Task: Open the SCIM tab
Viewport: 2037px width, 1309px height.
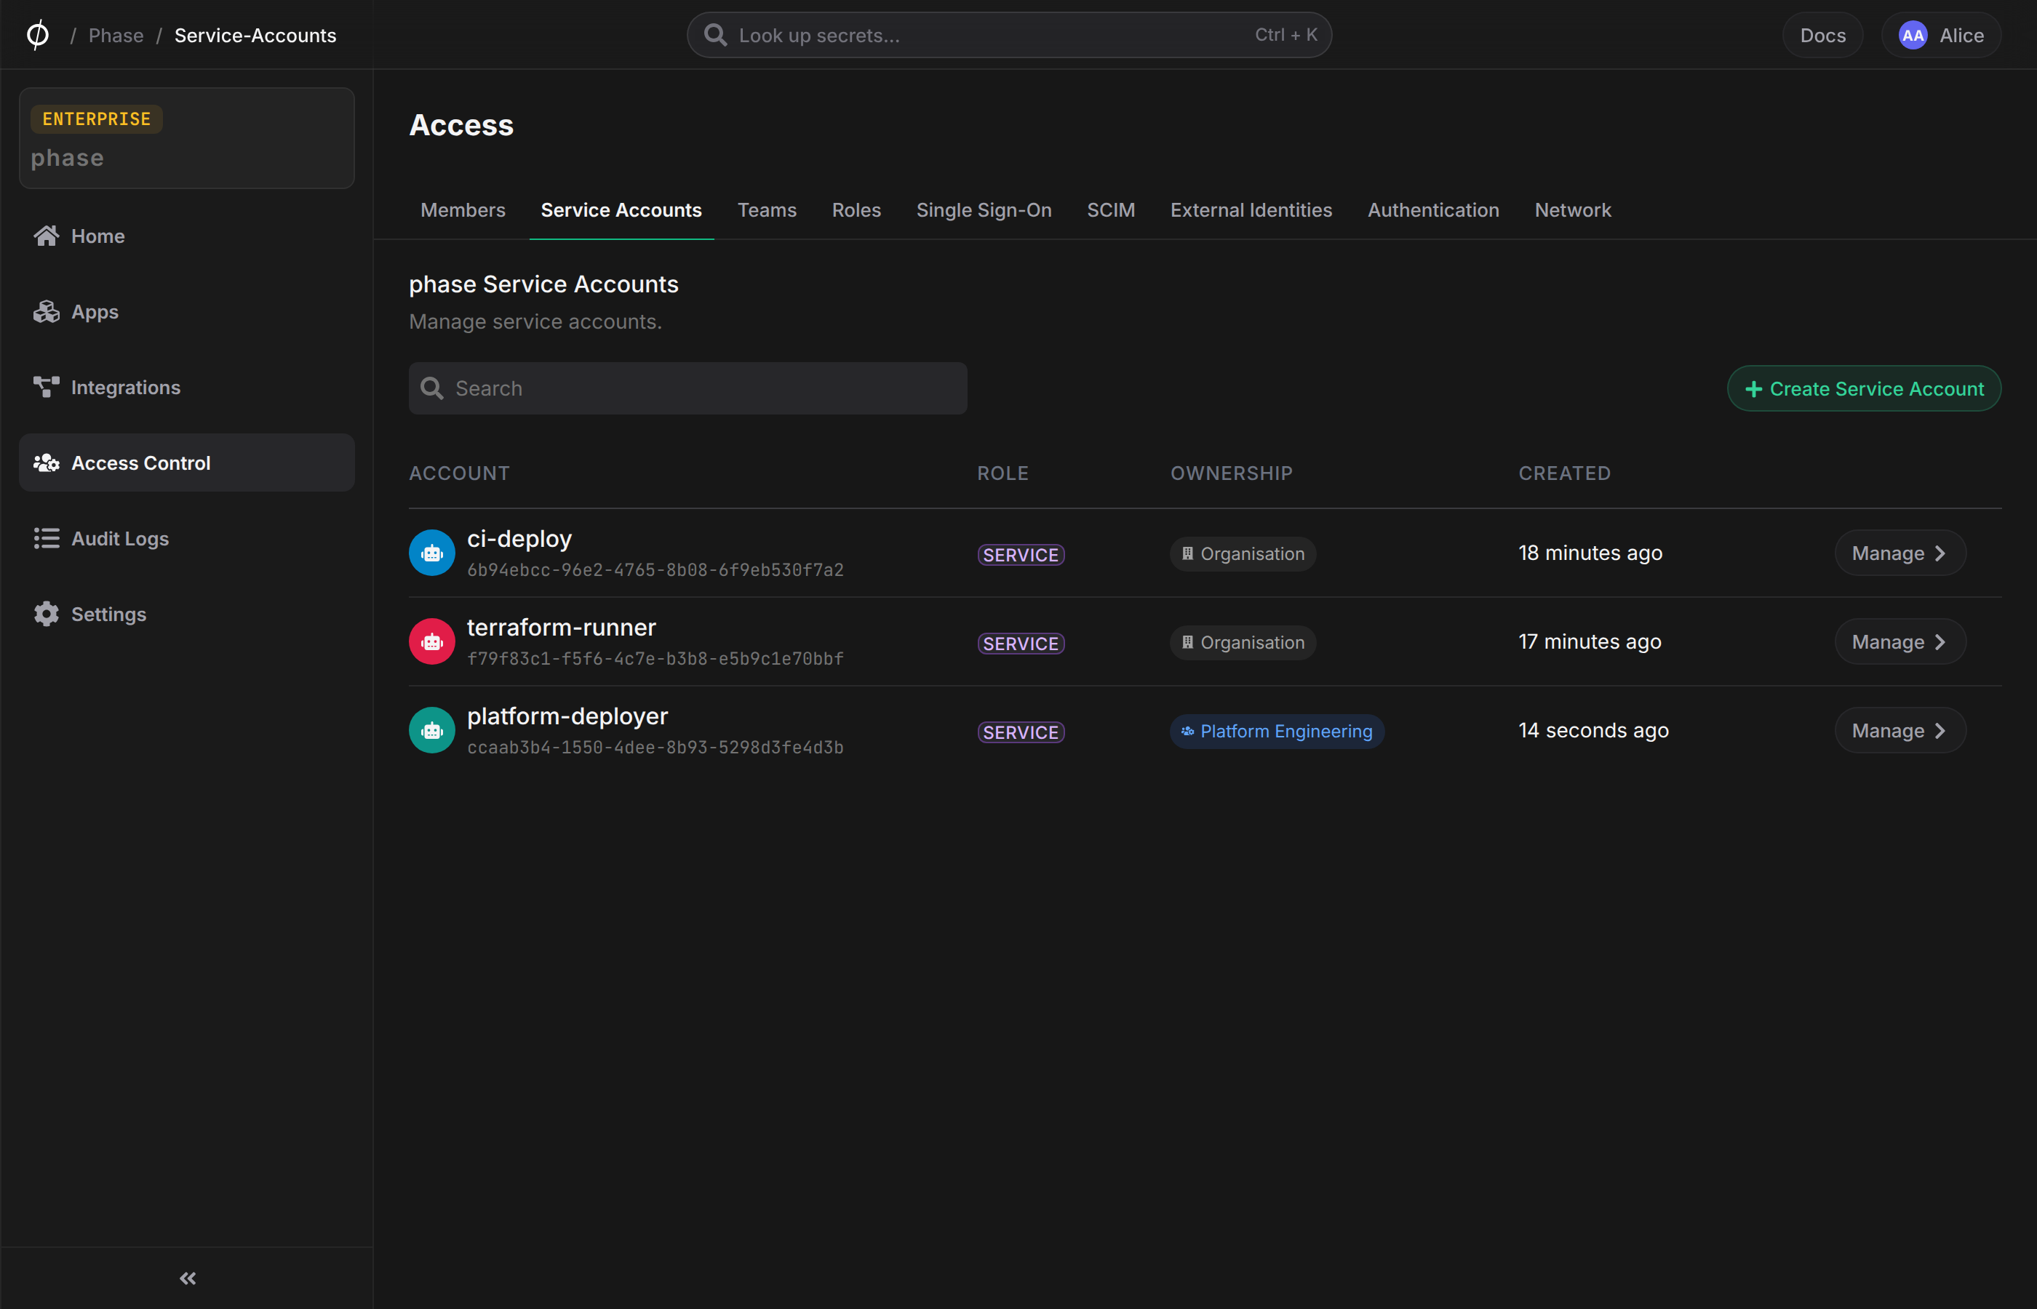Action: click(x=1110, y=210)
